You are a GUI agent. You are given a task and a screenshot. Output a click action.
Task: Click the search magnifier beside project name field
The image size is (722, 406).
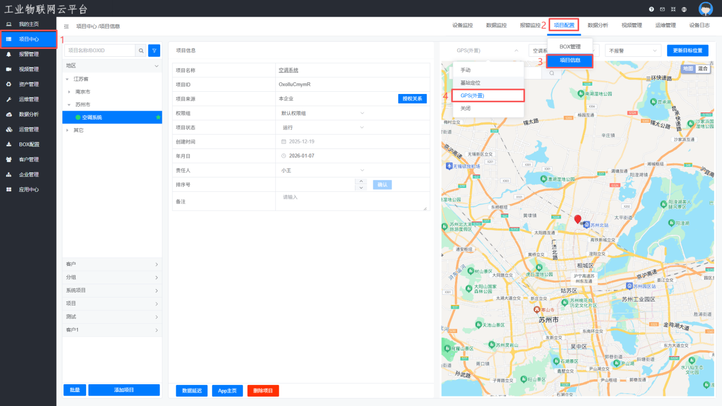[141, 51]
